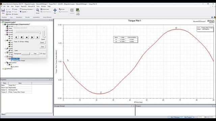Click the m2 marker on curve

pyautogui.click(x=176, y=28)
